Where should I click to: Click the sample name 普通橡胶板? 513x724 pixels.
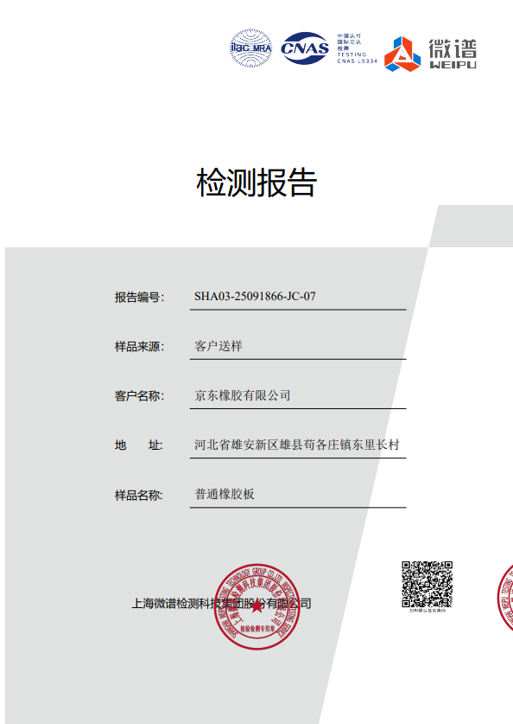click(x=225, y=494)
